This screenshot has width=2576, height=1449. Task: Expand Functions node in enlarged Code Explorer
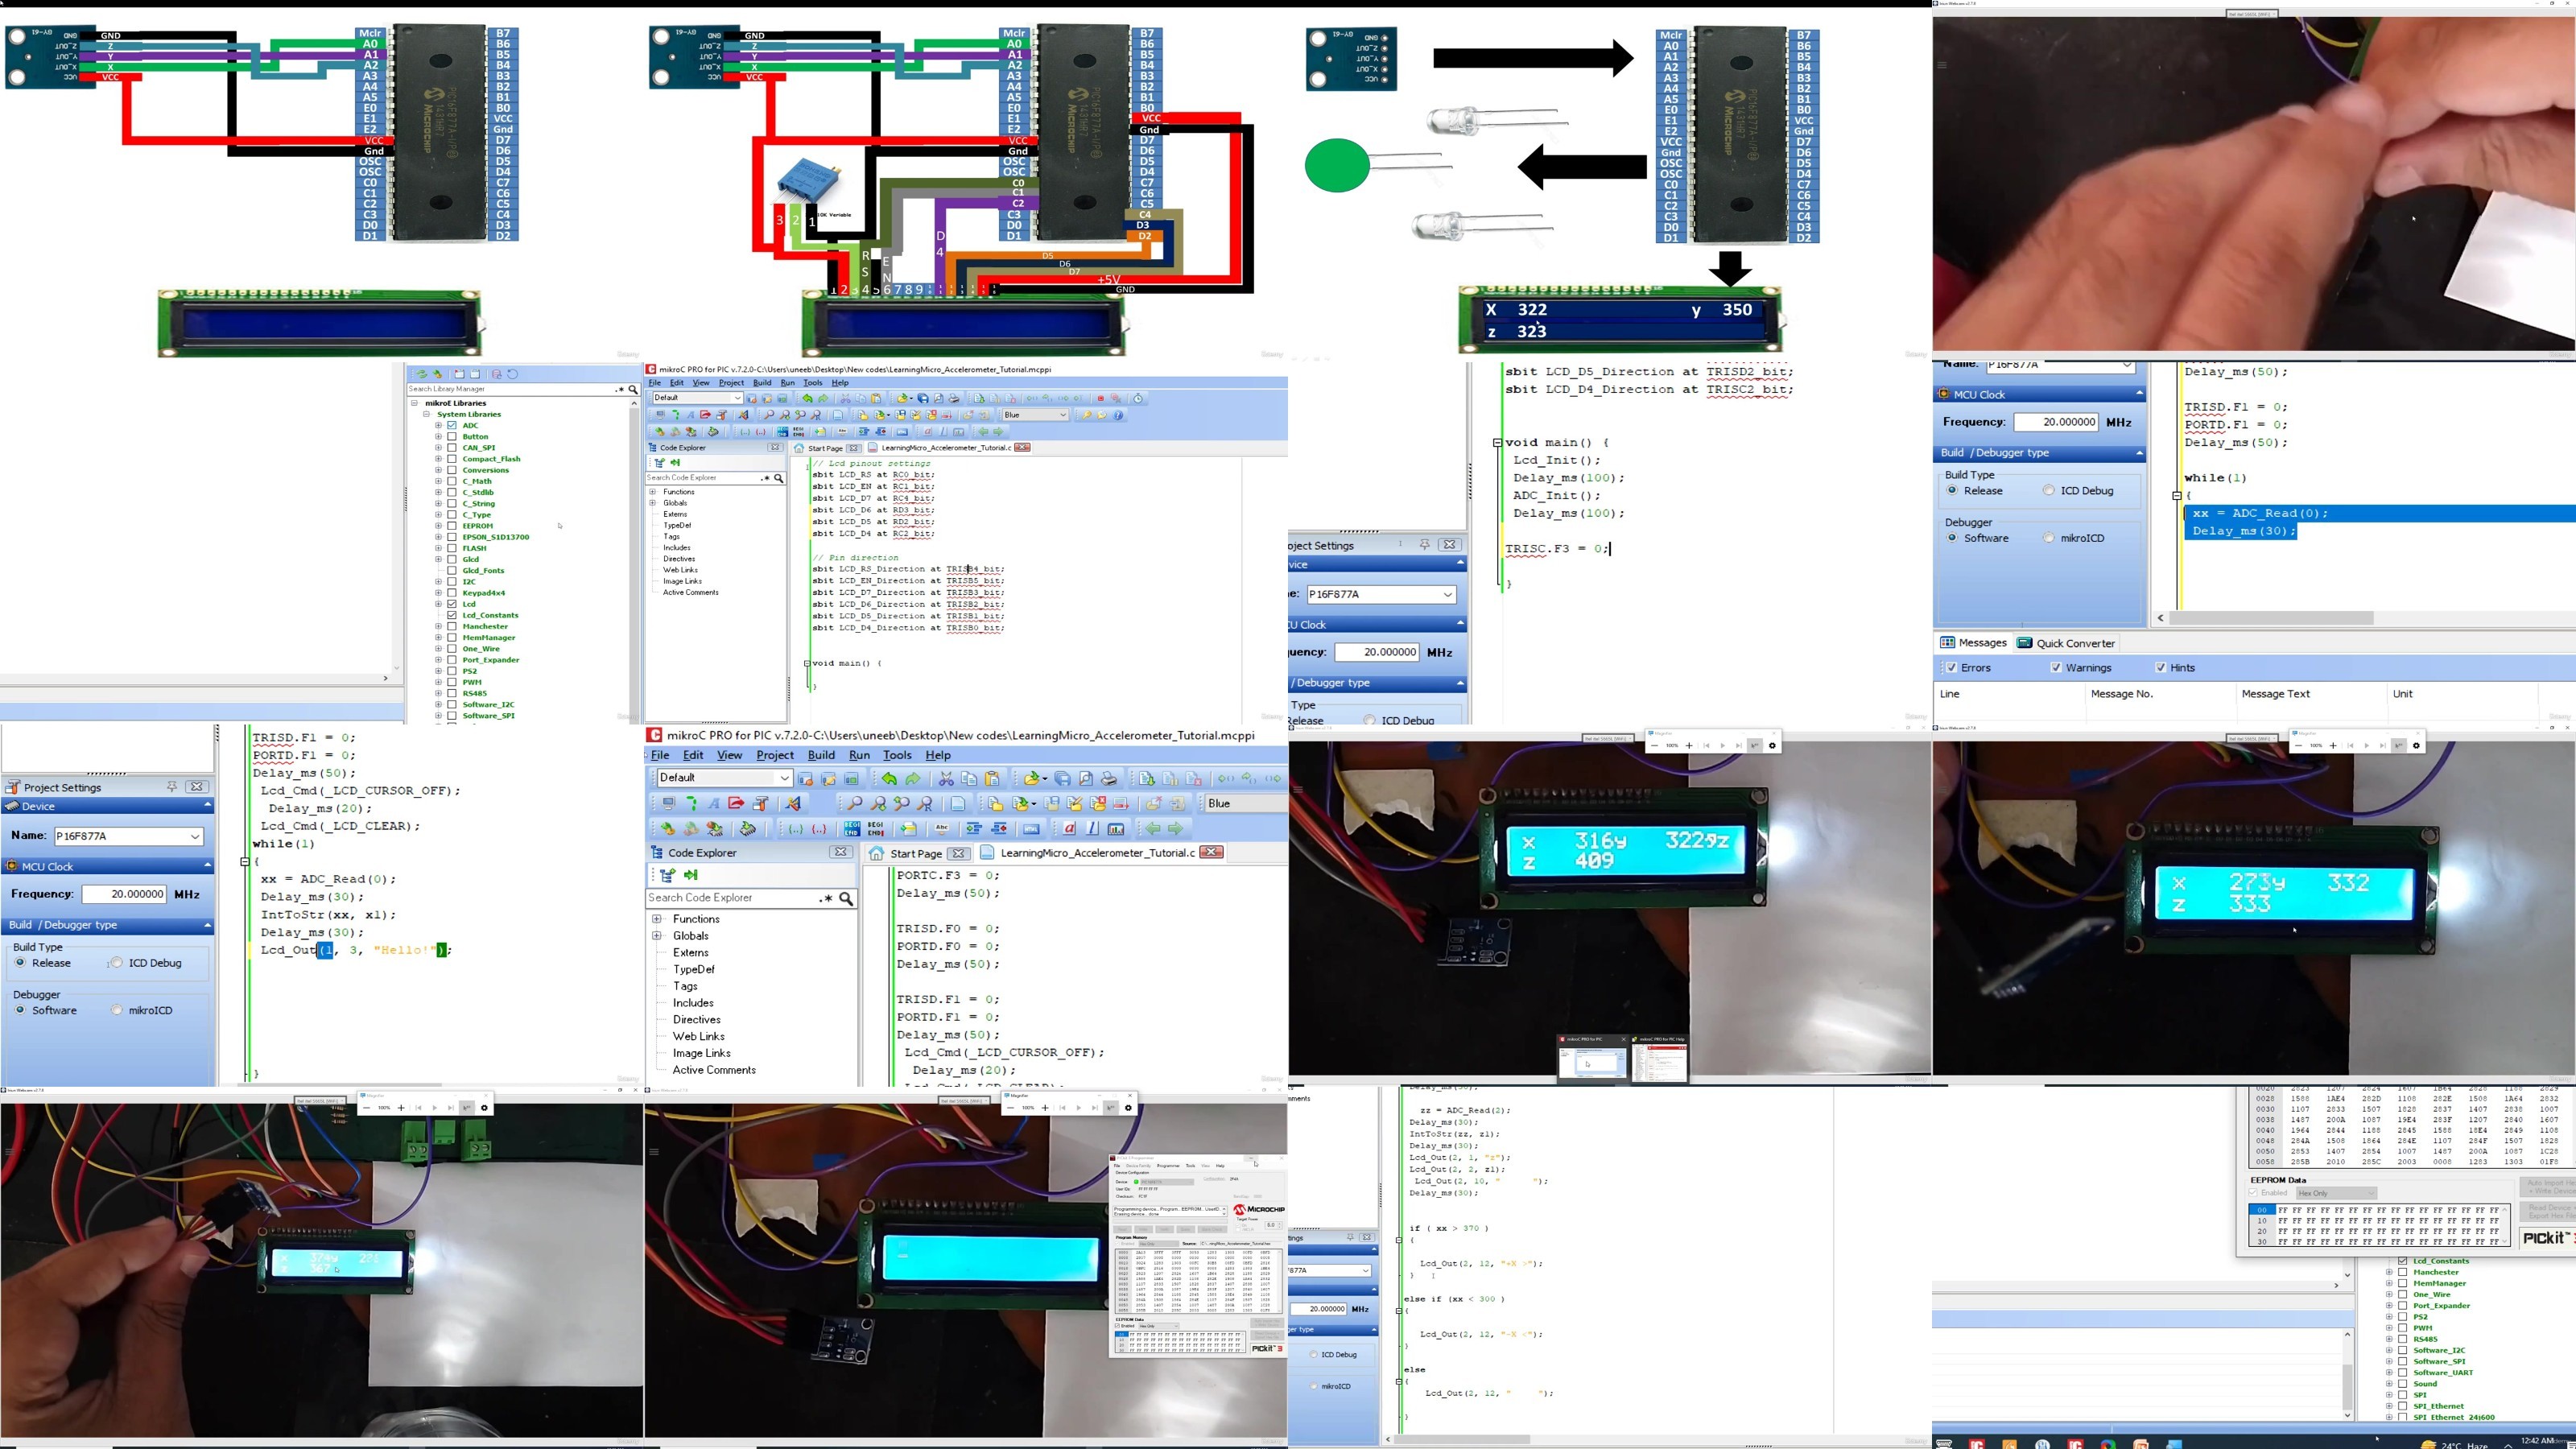point(657,919)
